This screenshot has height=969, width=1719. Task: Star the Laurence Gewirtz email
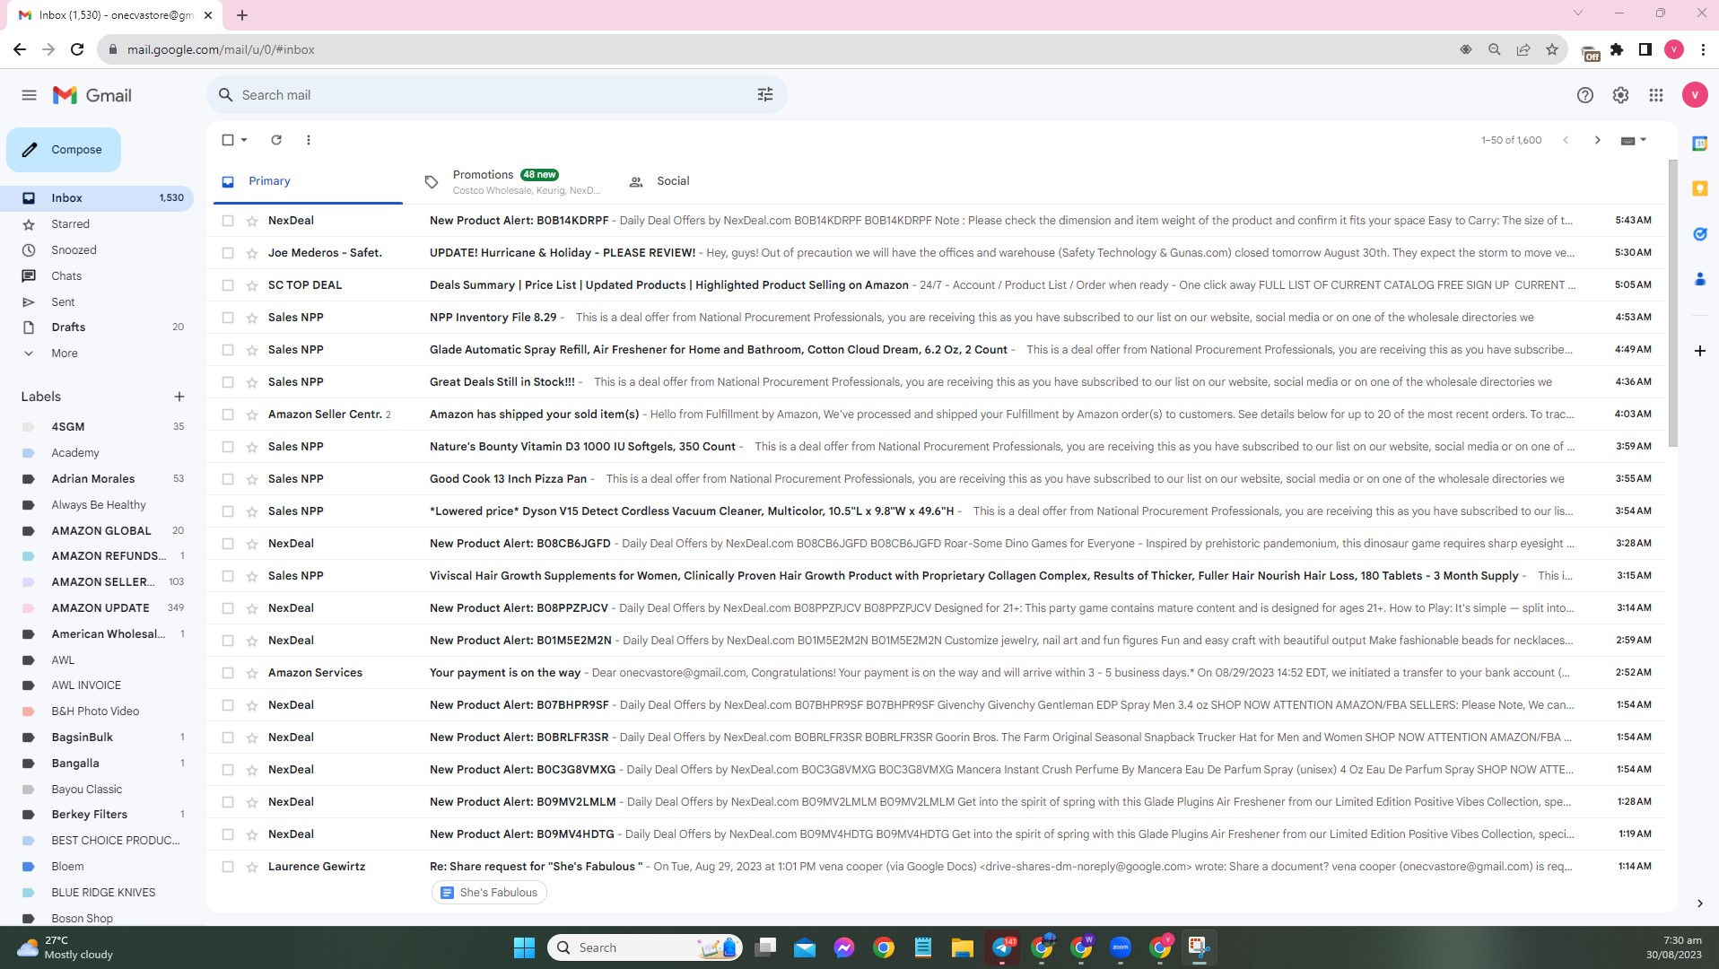click(252, 867)
